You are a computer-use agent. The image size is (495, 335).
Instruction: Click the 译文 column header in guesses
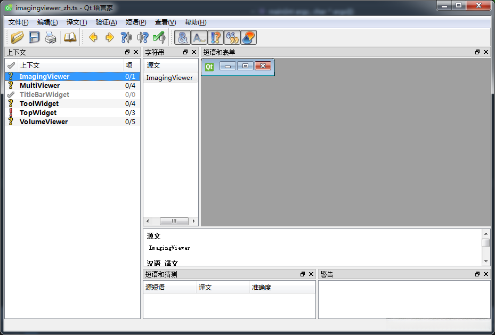coord(223,288)
